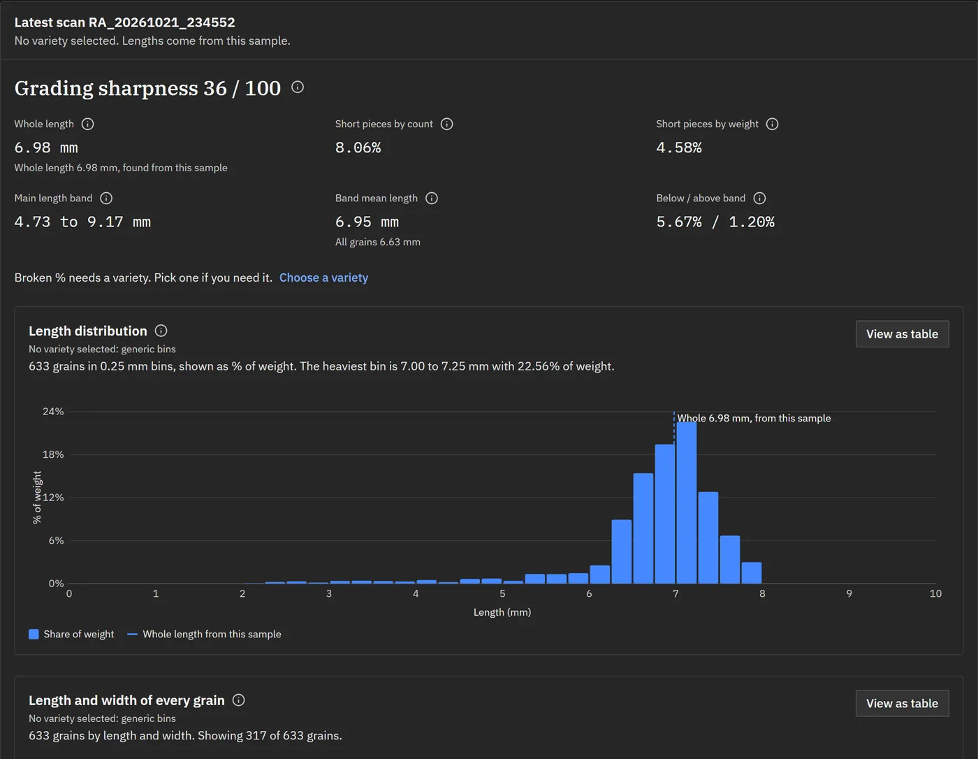This screenshot has height=759, width=978.
Task: Click the Grading sharpness 36 / 100 heading
Action: point(147,88)
